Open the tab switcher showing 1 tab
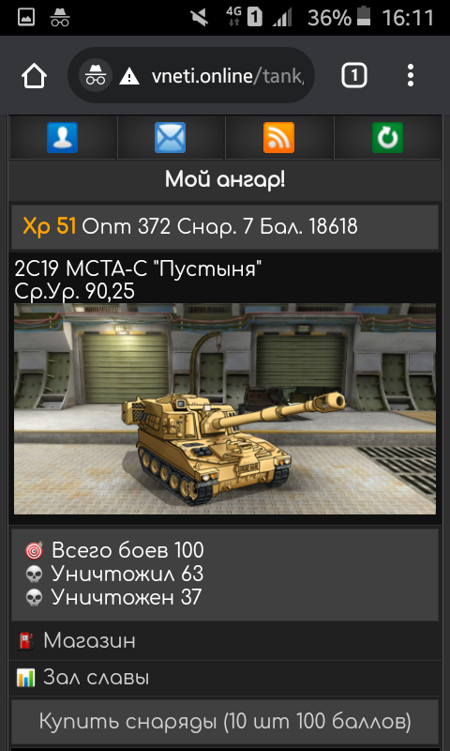Viewport: 450px width, 751px height. pos(353,76)
